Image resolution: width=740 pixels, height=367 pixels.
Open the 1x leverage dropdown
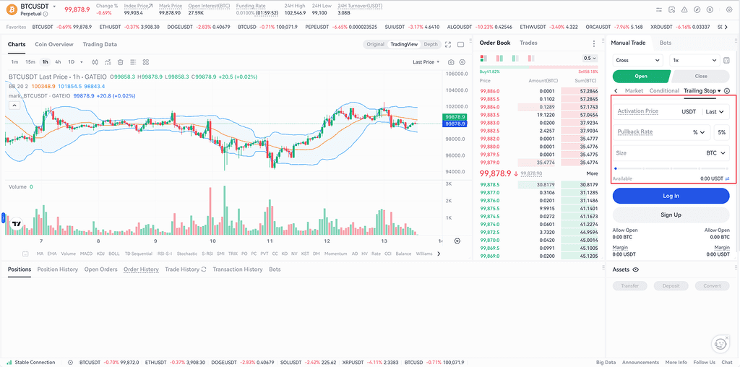coord(692,61)
